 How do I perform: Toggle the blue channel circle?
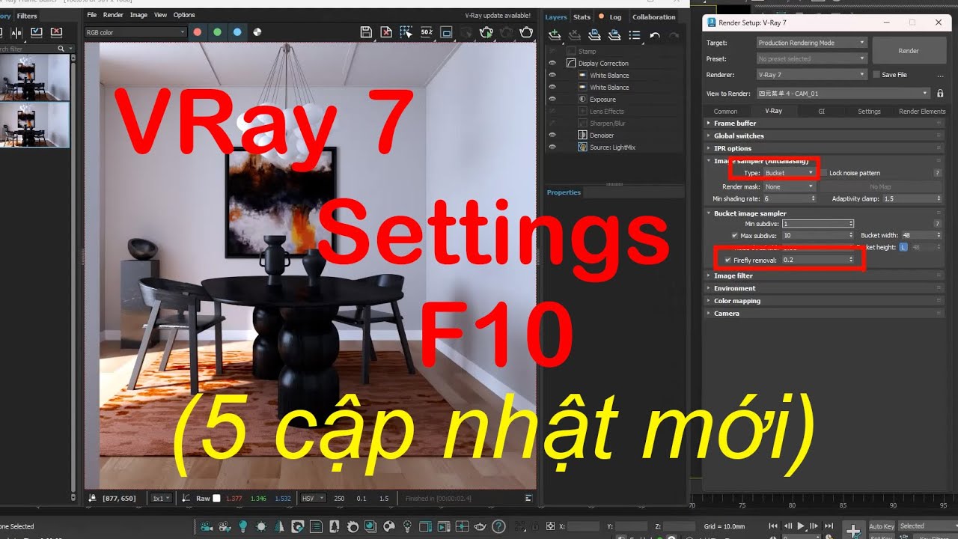pos(237,32)
